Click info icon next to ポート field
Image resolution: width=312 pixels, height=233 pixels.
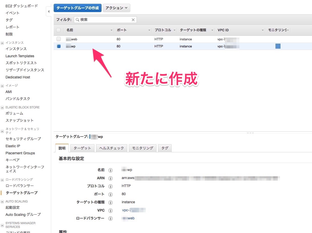110,194
